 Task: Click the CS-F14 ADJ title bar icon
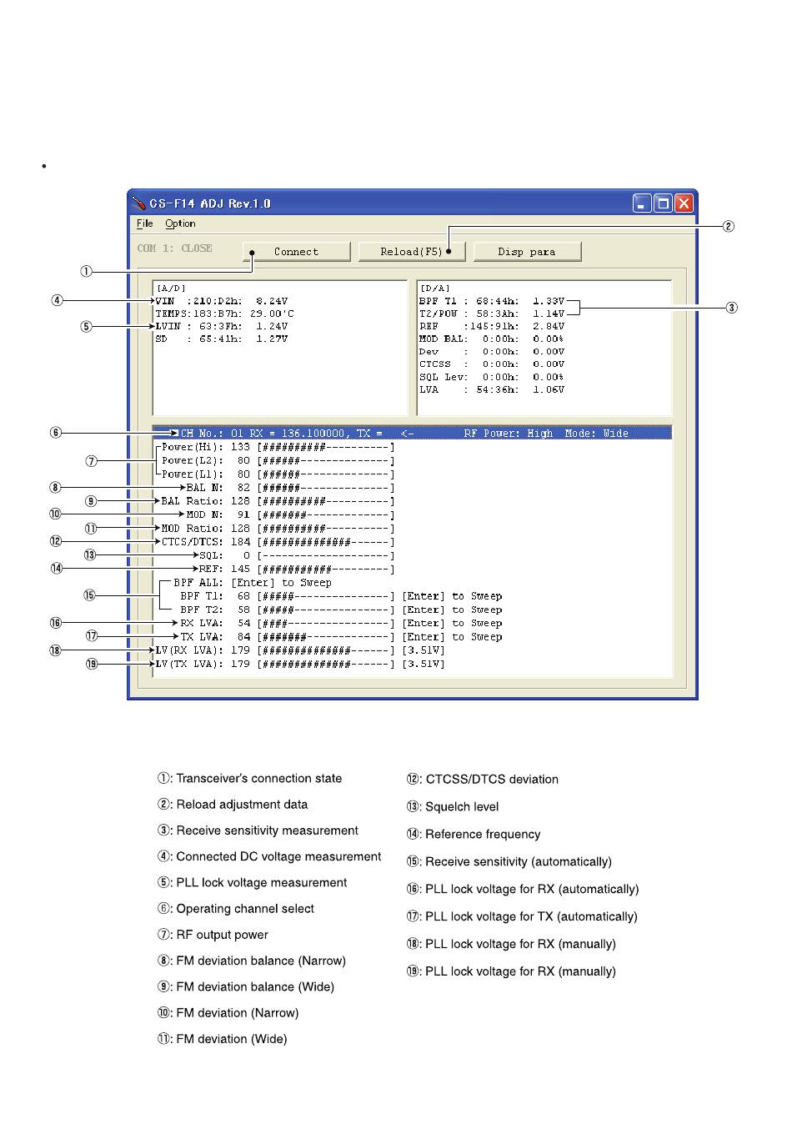tap(139, 203)
